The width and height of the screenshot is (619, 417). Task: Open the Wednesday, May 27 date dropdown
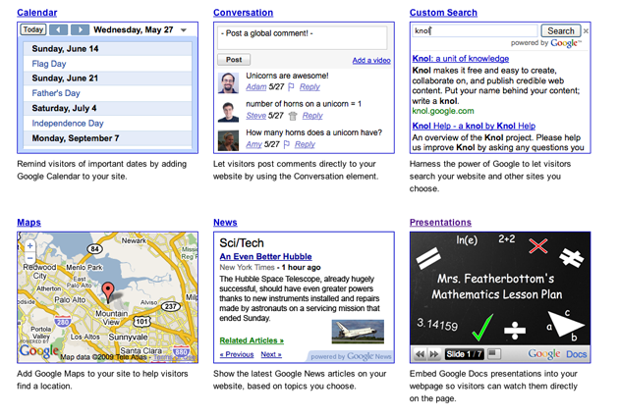point(183,30)
